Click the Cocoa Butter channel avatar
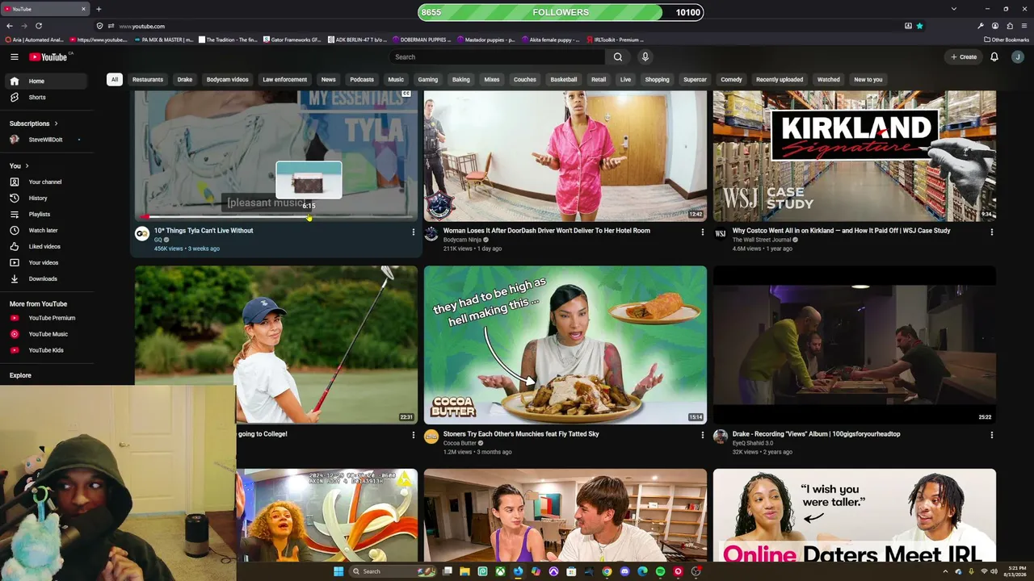The width and height of the screenshot is (1034, 581). (431, 437)
